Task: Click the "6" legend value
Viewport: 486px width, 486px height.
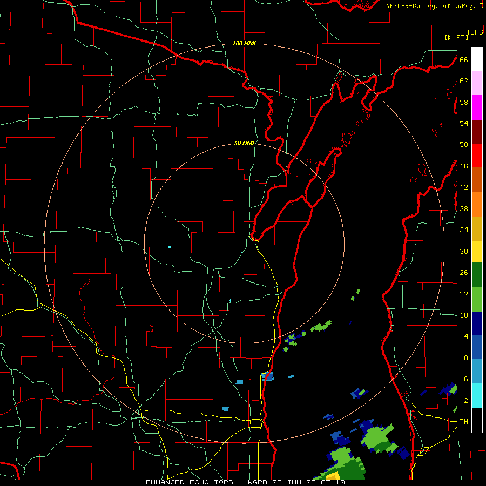Action: (x=466, y=379)
